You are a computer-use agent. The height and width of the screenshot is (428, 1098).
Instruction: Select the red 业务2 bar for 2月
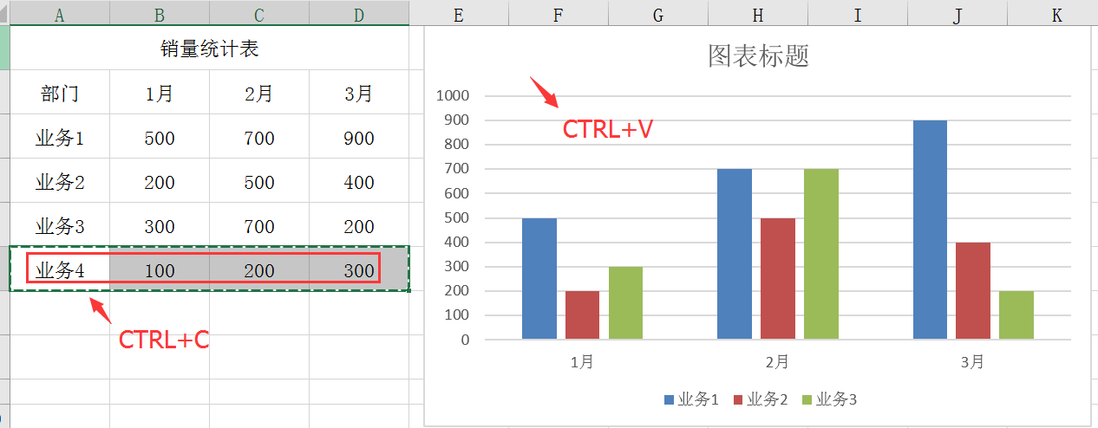(x=778, y=278)
